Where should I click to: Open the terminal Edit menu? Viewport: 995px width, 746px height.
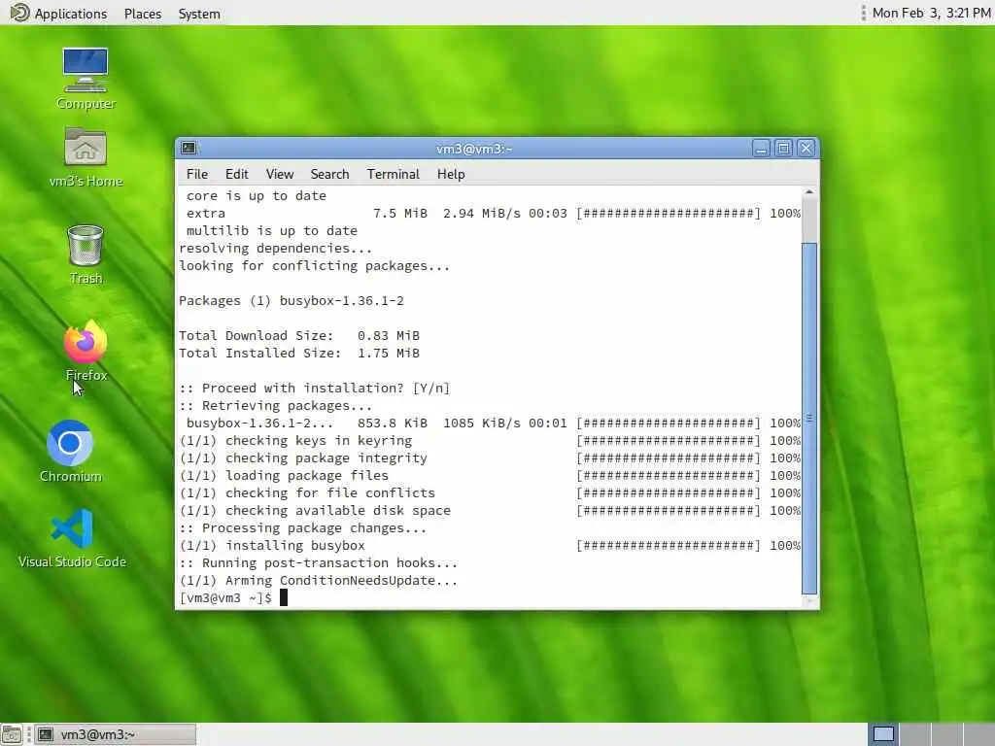coord(236,174)
